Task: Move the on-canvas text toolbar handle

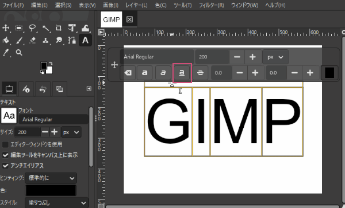Action: pyautogui.click(x=114, y=65)
